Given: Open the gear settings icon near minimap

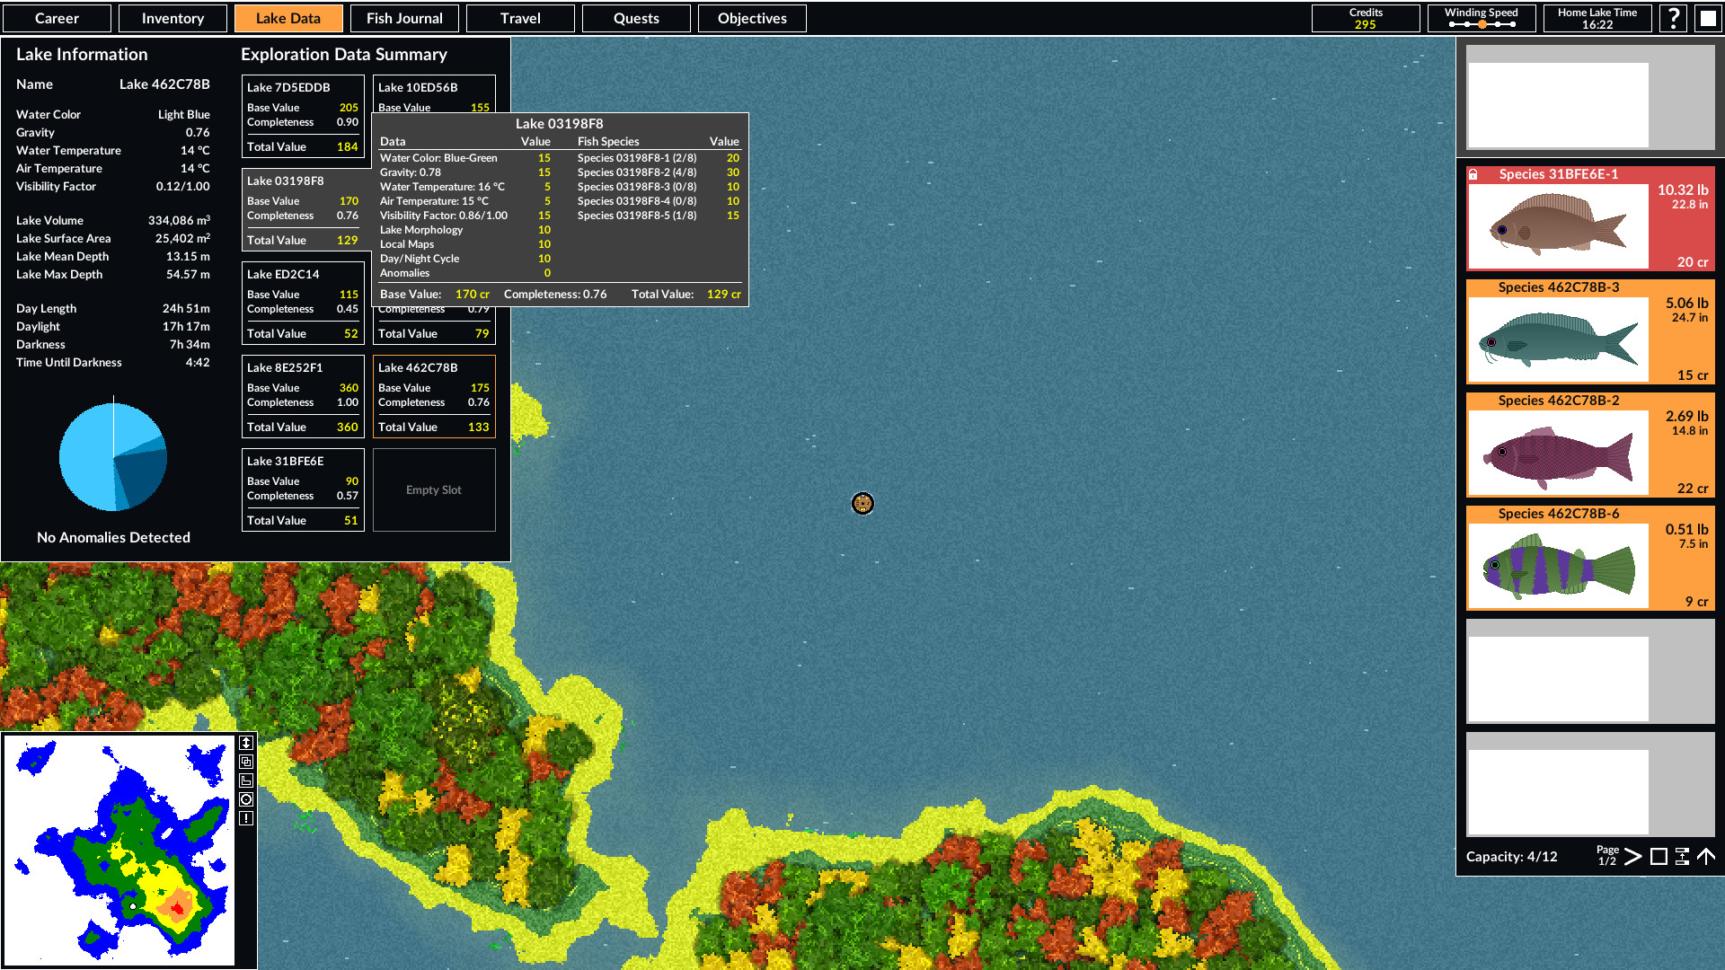Looking at the screenshot, I should pyautogui.click(x=246, y=799).
